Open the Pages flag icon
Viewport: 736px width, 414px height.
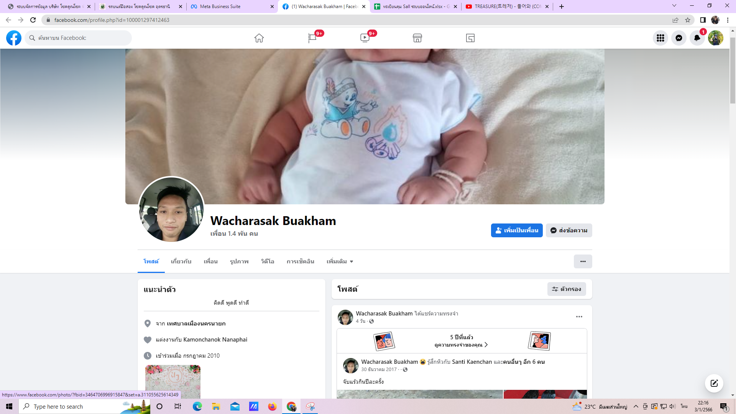312,38
